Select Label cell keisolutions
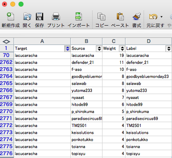 pyautogui.click(x=149, y=132)
